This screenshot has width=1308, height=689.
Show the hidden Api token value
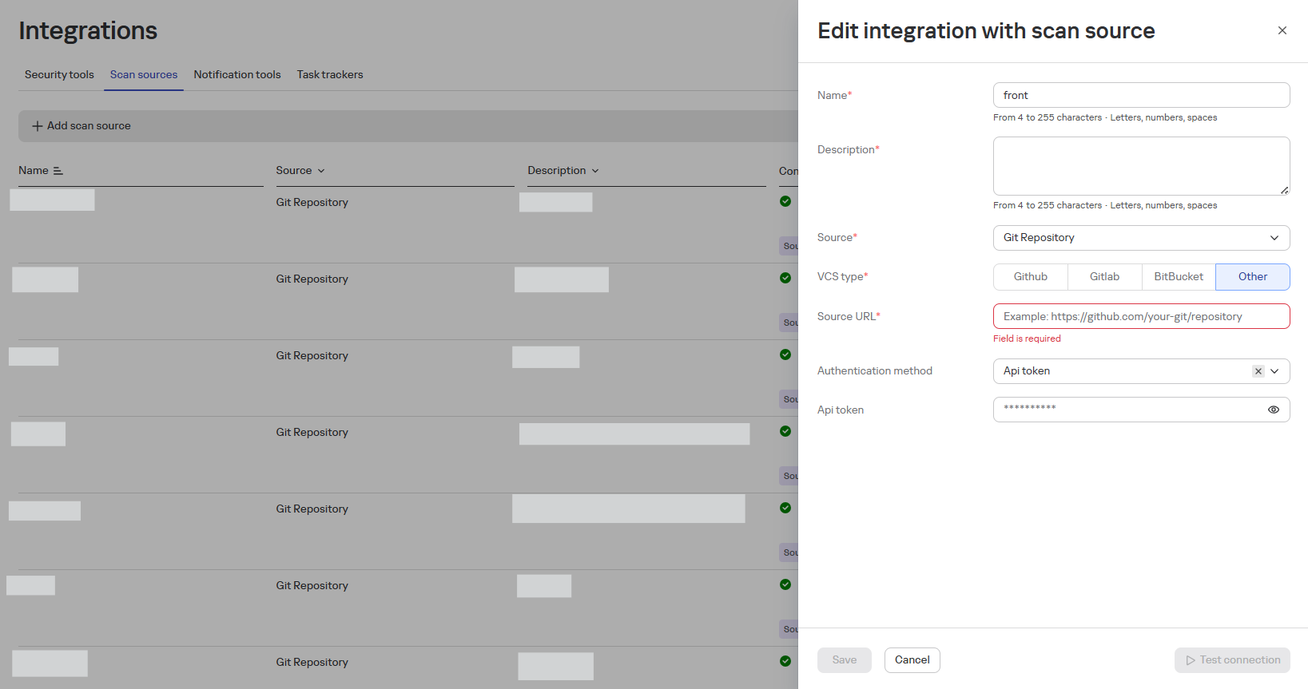pos(1273,410)
